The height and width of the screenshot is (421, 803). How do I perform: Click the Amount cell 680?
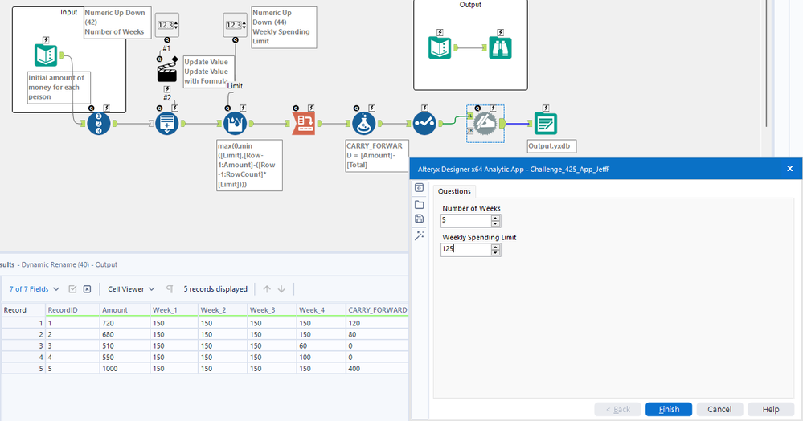pyautogui.click(x=125, y=334)
